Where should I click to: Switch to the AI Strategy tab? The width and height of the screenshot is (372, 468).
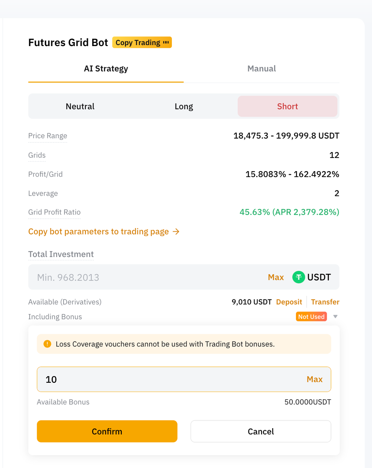tap(106, 69)
